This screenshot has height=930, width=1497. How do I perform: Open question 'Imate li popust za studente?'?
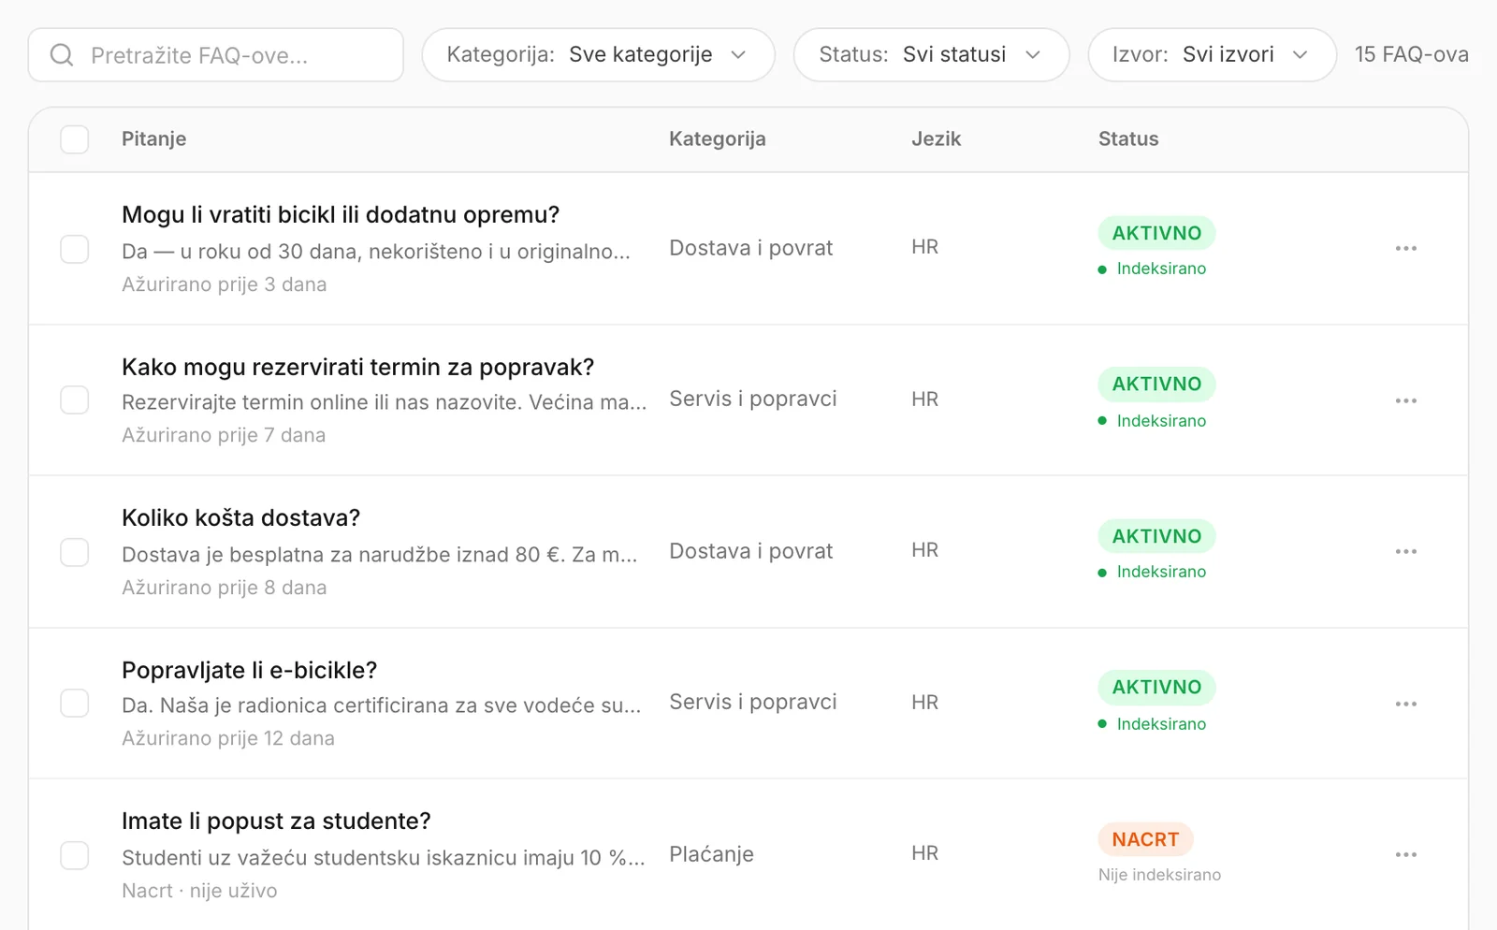276,821
